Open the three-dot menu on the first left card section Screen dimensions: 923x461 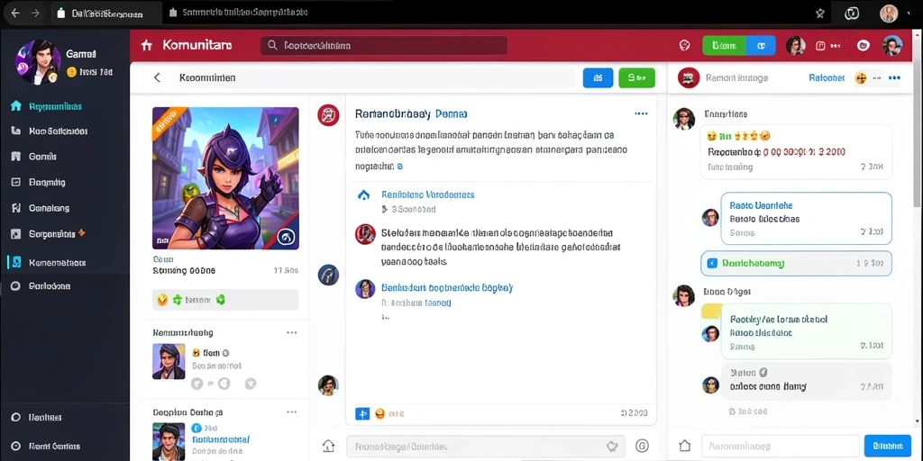291,333
